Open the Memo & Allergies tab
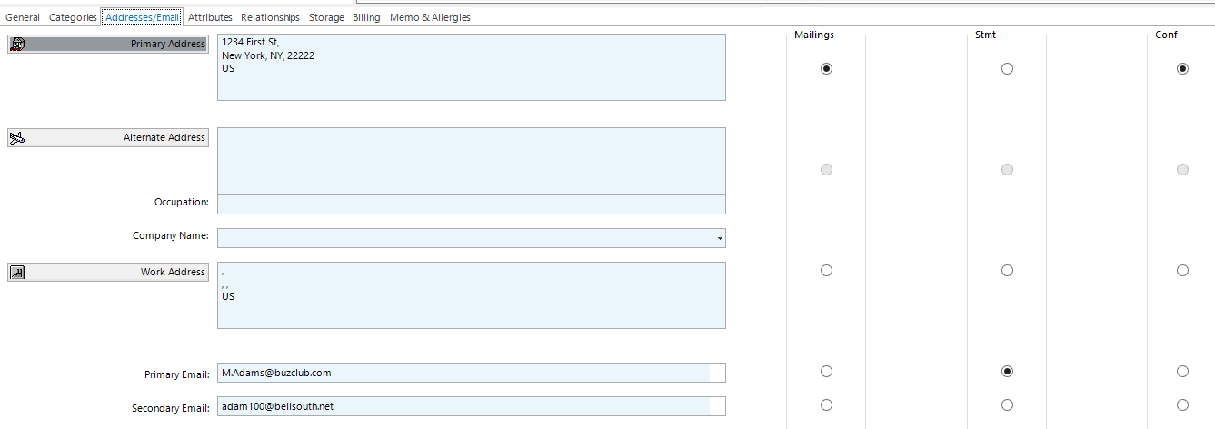This screenshot has height=429, width=1215. pos(430,17)
